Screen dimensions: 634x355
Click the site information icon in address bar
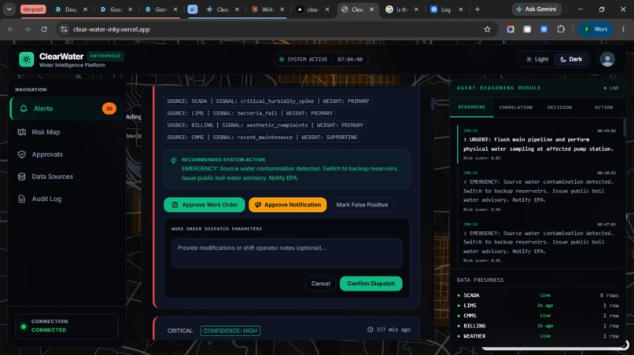[x=64, y=29]
